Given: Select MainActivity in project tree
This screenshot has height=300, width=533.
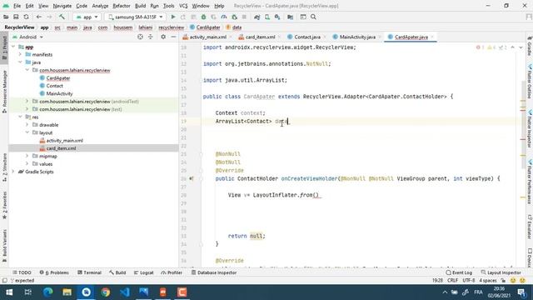Looking at the screenshot, I should click(59, 93).
